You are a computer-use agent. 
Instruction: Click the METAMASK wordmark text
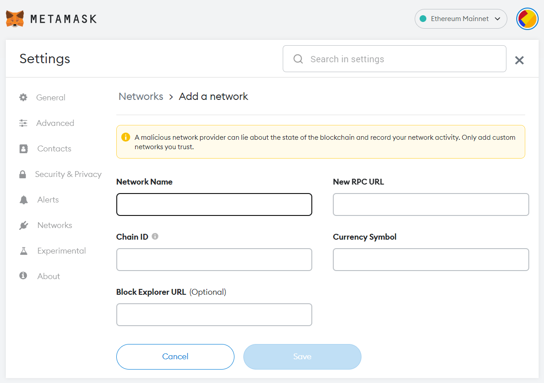(x=64, y=19)
